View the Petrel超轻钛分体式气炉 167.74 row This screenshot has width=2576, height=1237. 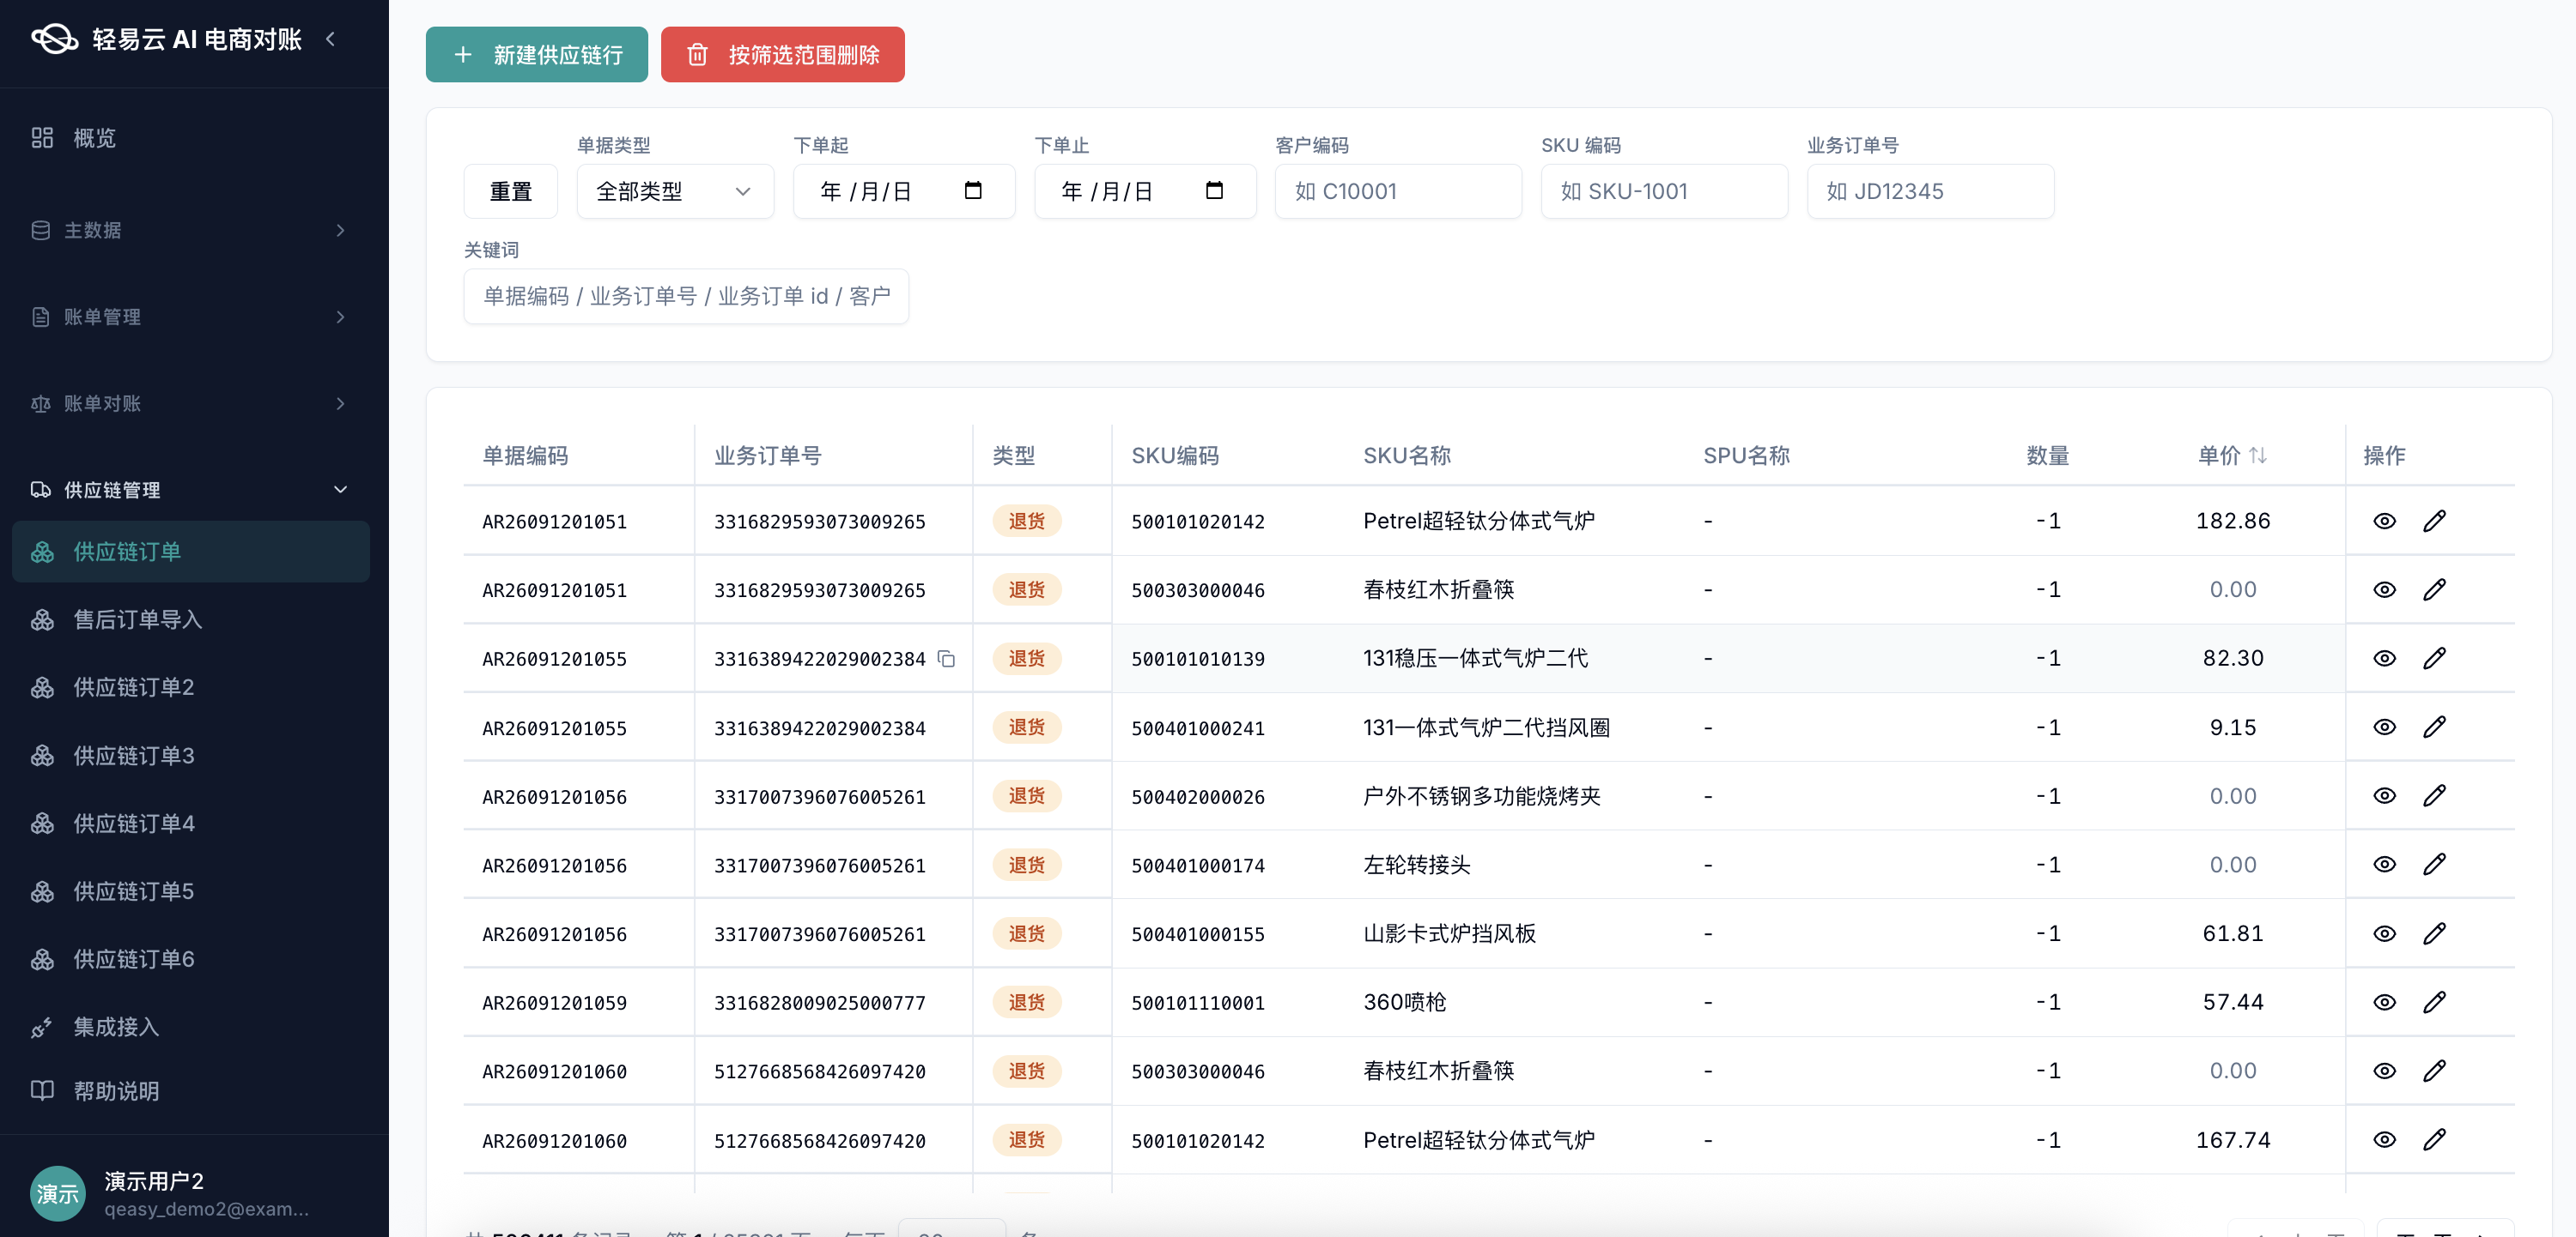pyautogui.click(x=2384, y=1139)
